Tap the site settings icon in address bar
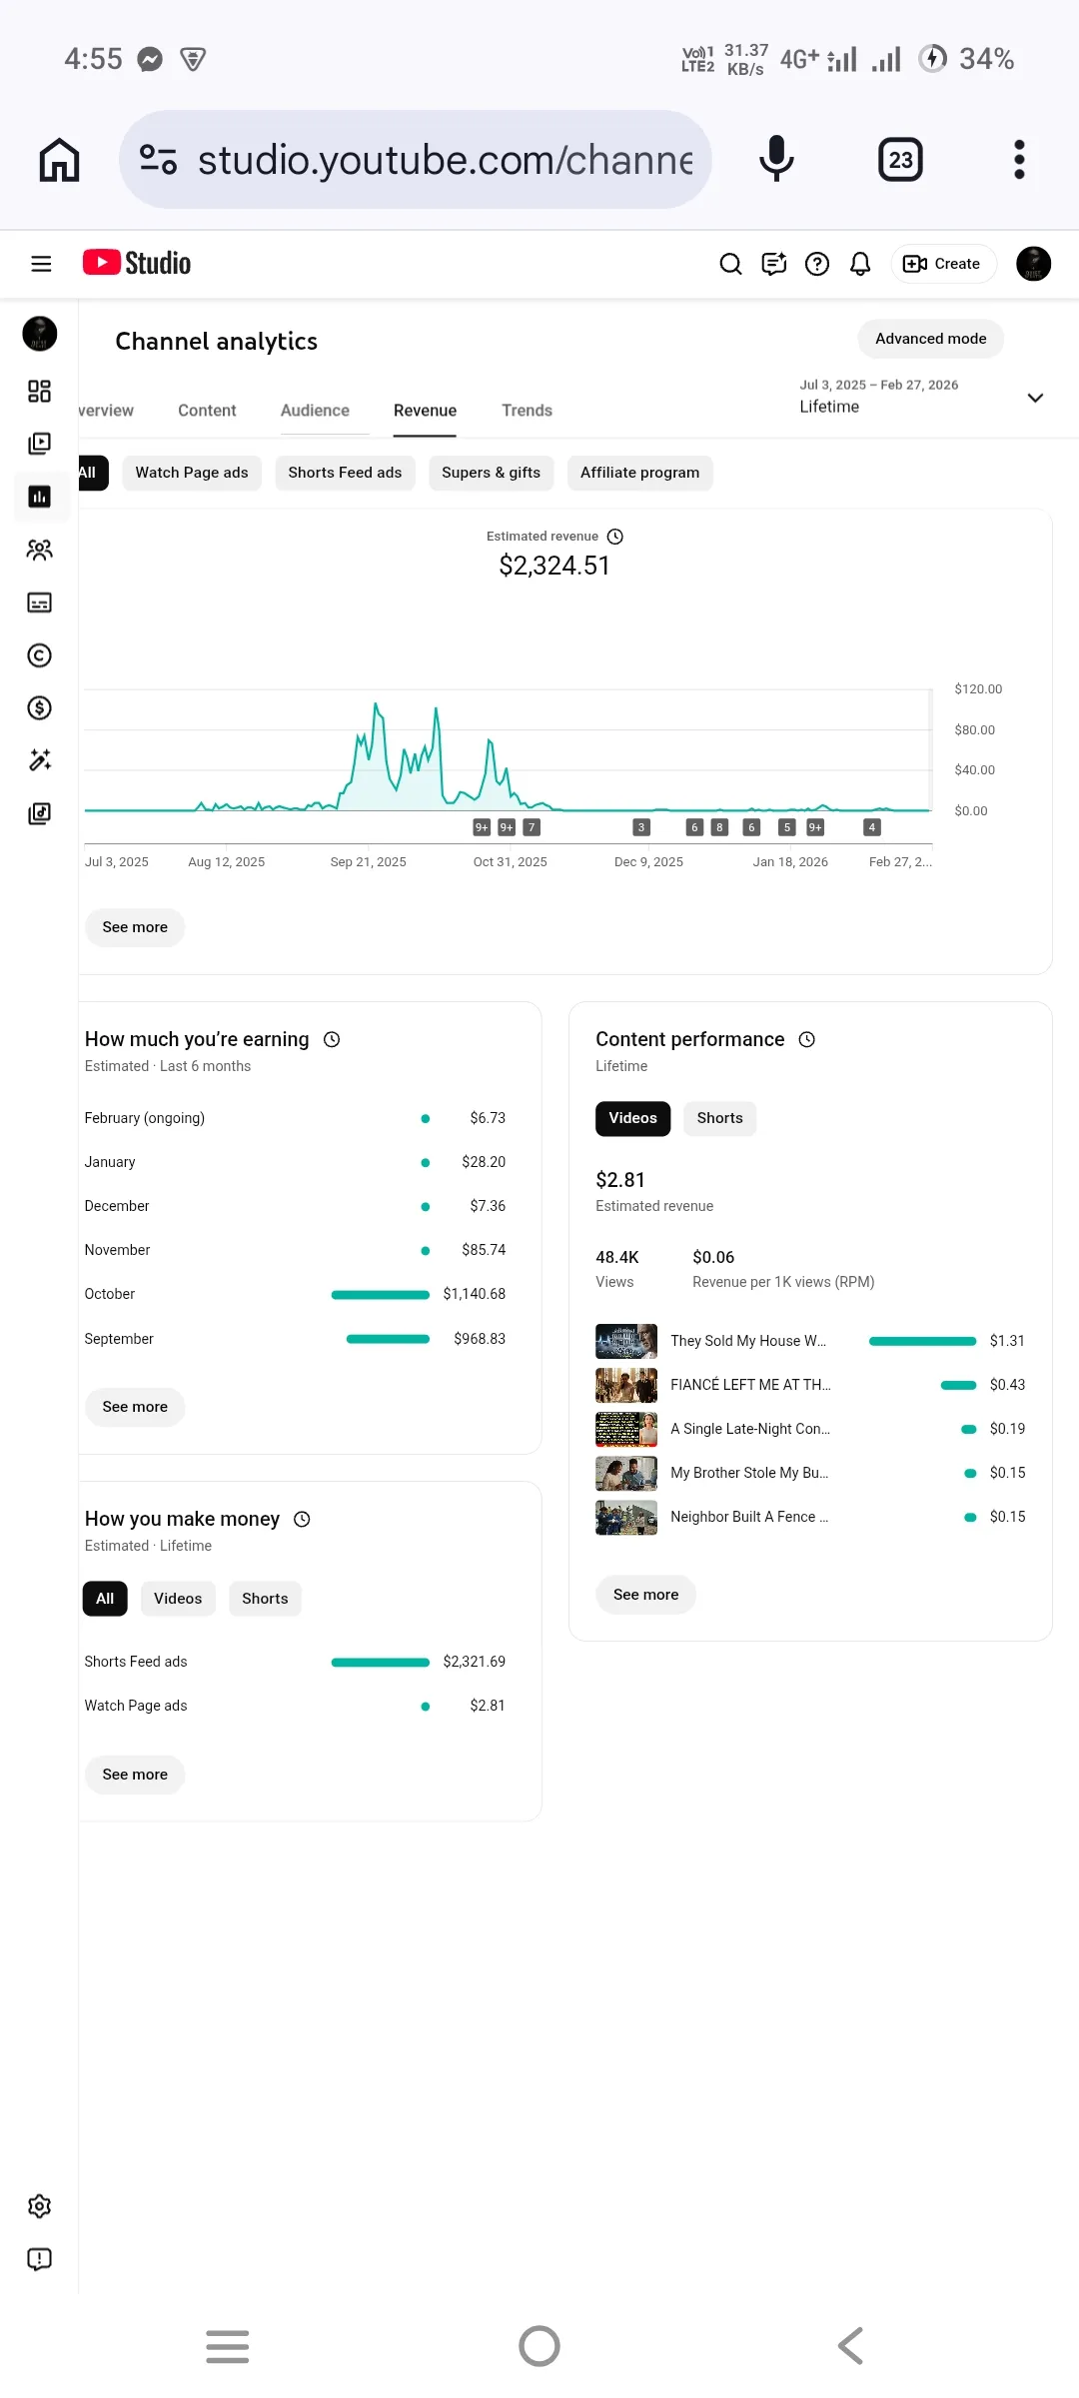 (158, 160)
